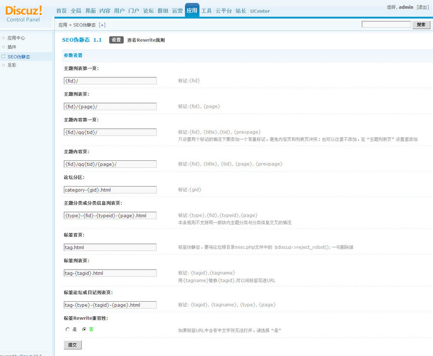Click the [+] add shortcut link in breadcrumb

102,25
